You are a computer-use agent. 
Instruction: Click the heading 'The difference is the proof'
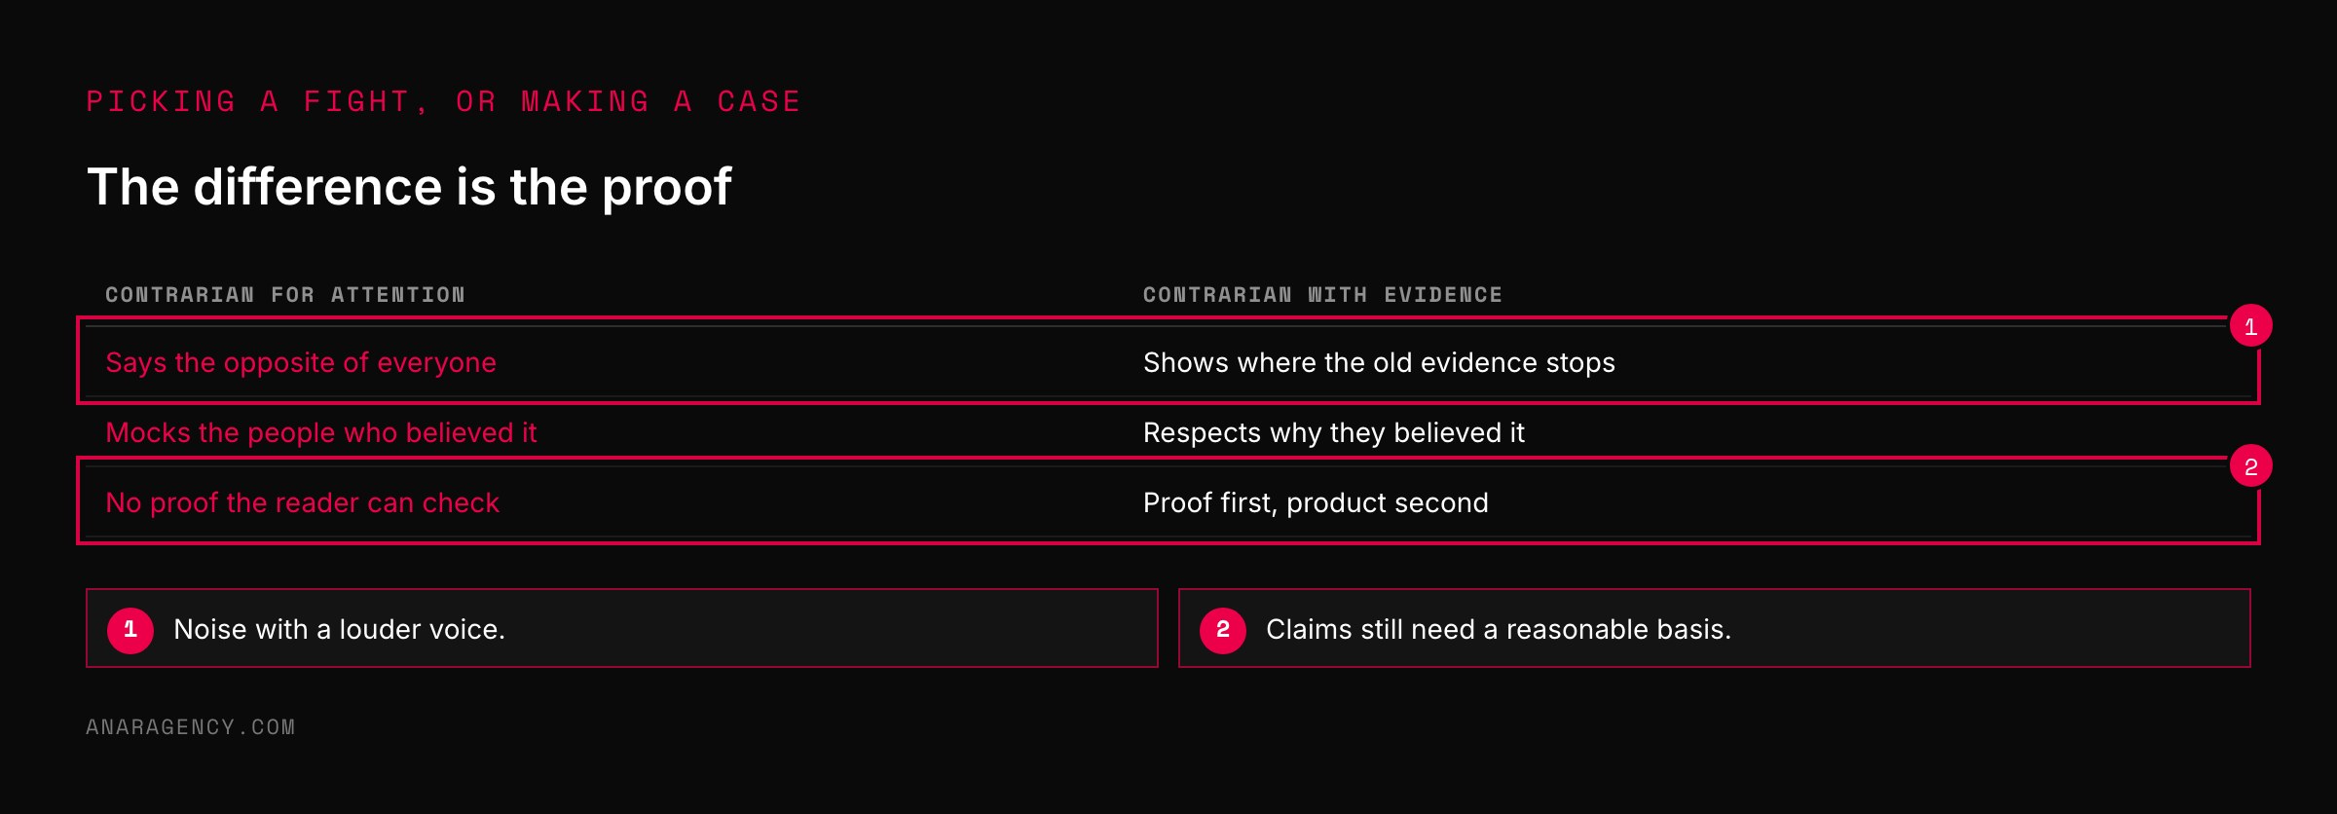(409, 187)
